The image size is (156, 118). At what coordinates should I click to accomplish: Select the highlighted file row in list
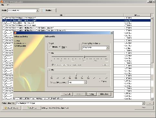[76, 20]
